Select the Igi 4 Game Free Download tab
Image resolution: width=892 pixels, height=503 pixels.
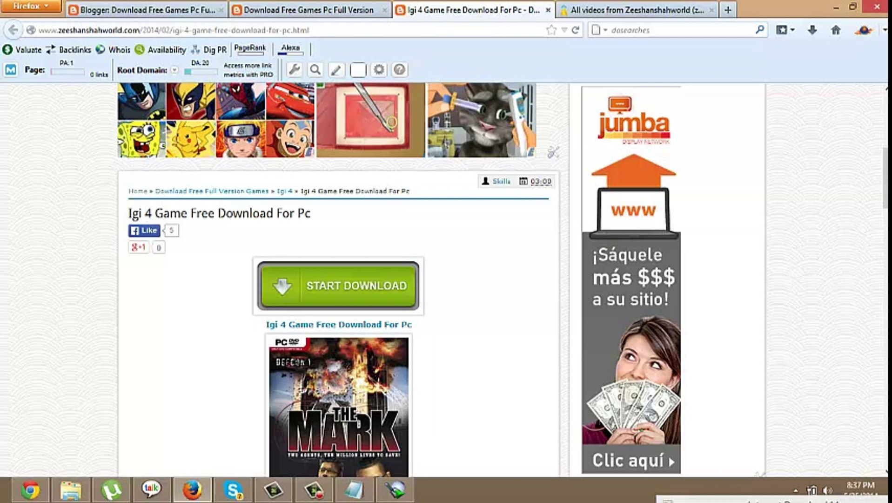(473, 10)
